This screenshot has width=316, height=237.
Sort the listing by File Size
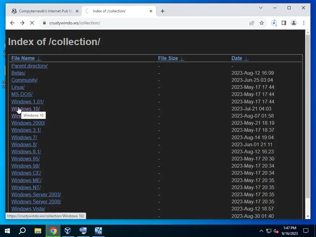pyautogui.click(x=168, y=58)
